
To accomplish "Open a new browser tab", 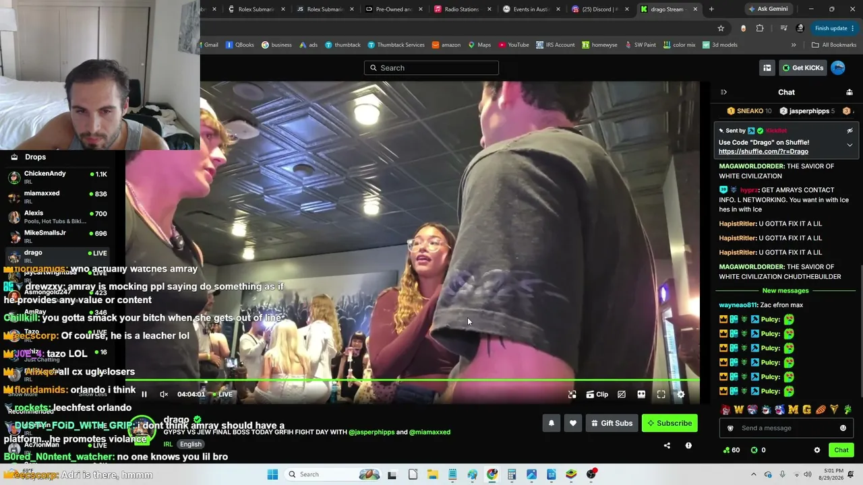I will coord(711,9).
